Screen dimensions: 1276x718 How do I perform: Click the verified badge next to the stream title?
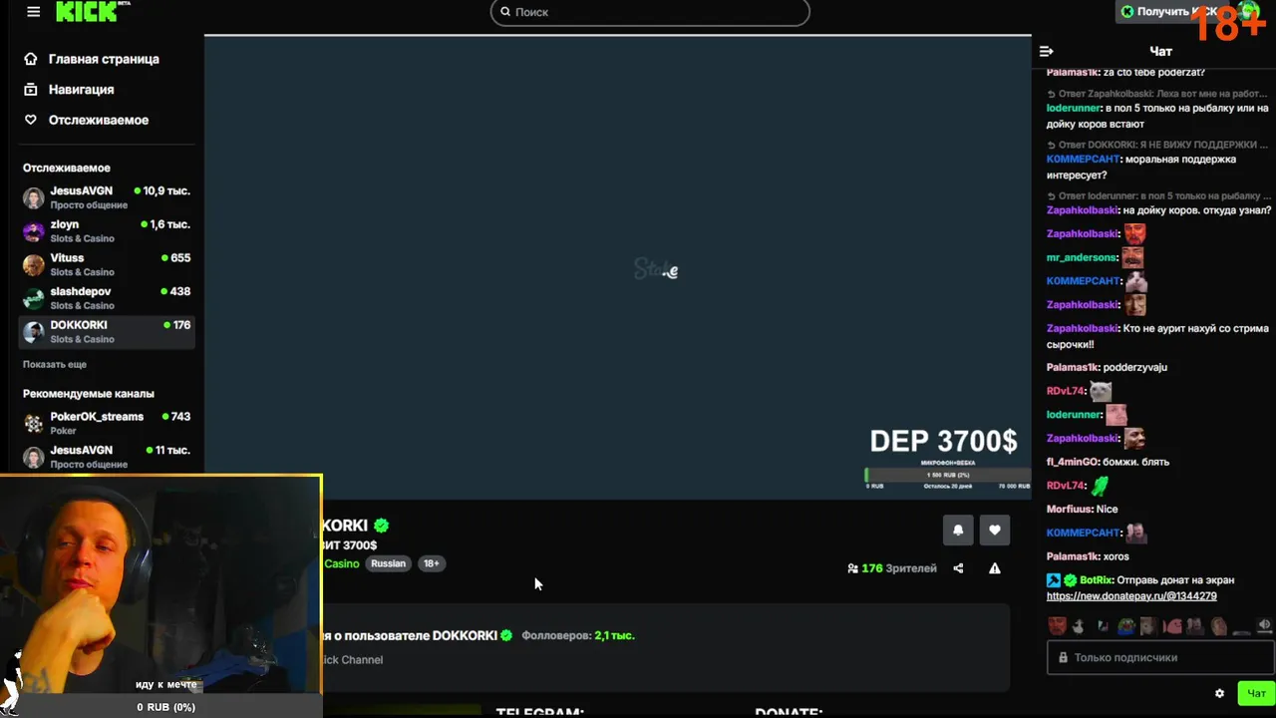coord(382,526)
